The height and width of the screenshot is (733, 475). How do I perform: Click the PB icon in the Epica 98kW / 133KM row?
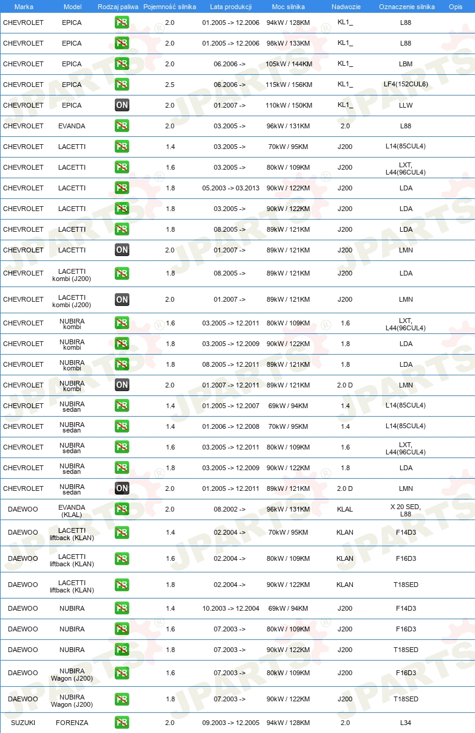[x=121, y=43]
